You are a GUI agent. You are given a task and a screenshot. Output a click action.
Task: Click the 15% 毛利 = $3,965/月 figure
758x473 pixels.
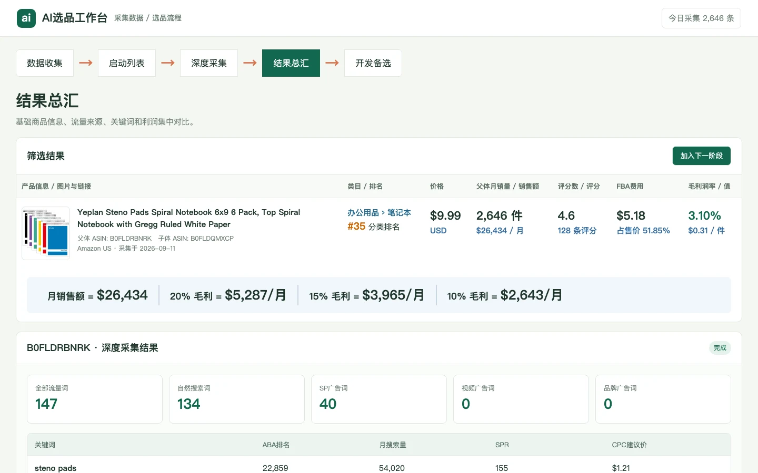[366, 295]
